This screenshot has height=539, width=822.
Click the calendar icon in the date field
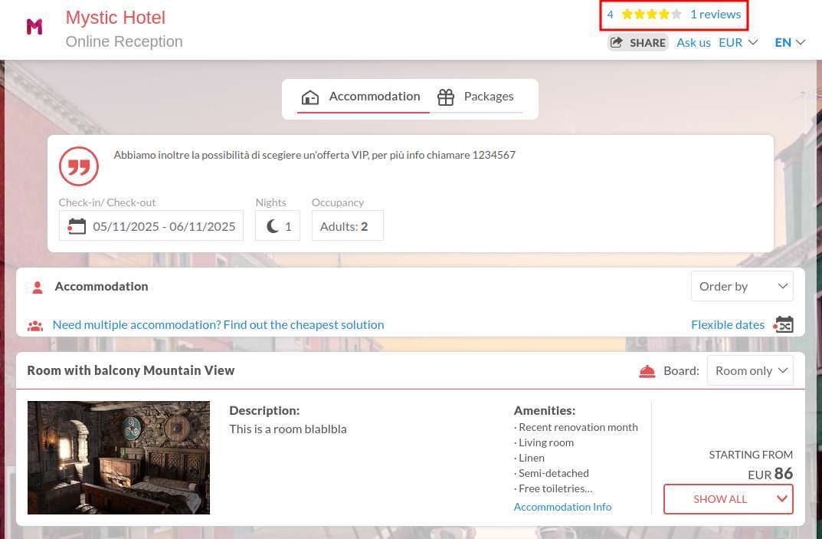77,226
